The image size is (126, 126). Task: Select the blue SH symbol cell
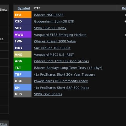(22, 88)
